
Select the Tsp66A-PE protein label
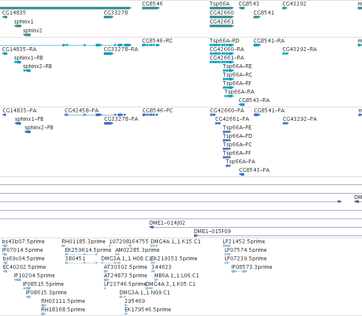237,128
